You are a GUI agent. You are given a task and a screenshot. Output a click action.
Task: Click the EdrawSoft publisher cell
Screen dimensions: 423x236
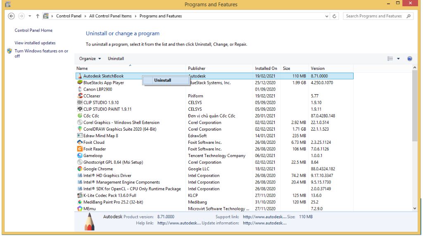coord(197,136)
